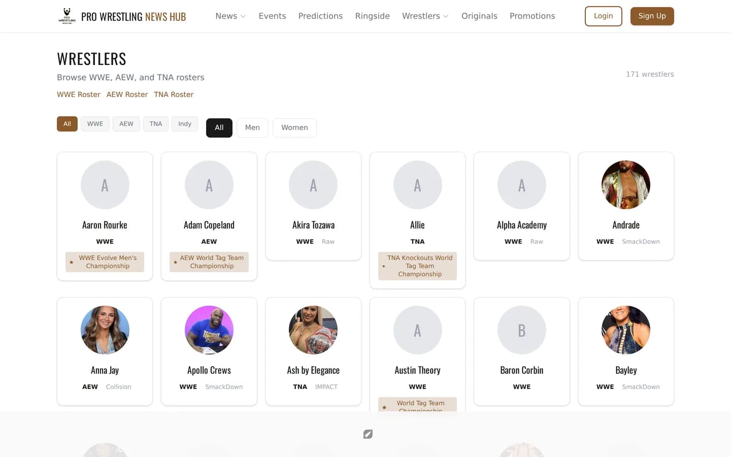Screen dimensions: 731x457
Task: Click the AEW World Tag Team Championship badge
Action: (209, 262)
